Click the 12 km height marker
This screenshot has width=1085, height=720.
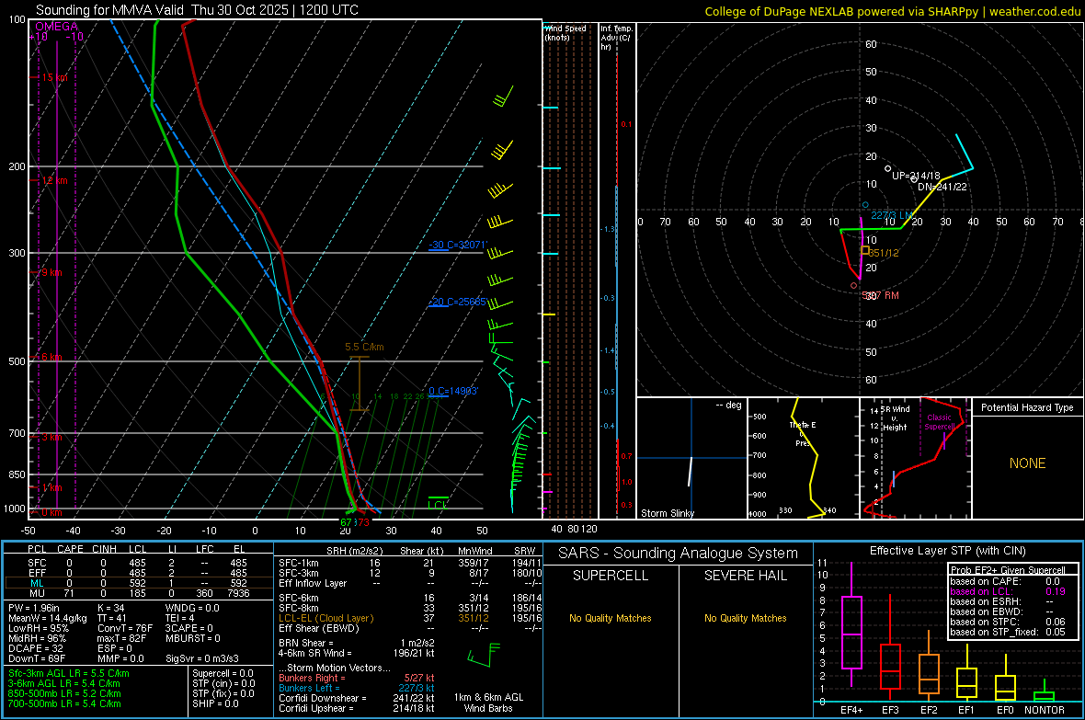pyautogui.click(x=54, y=181)
